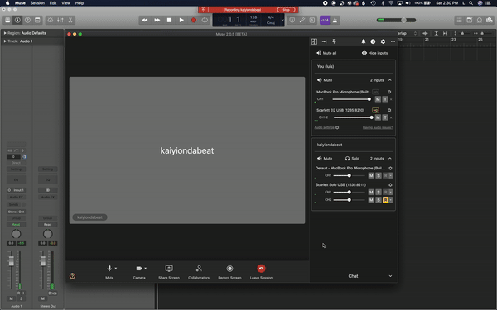Open the Editors scissors icon

point(70,20)
